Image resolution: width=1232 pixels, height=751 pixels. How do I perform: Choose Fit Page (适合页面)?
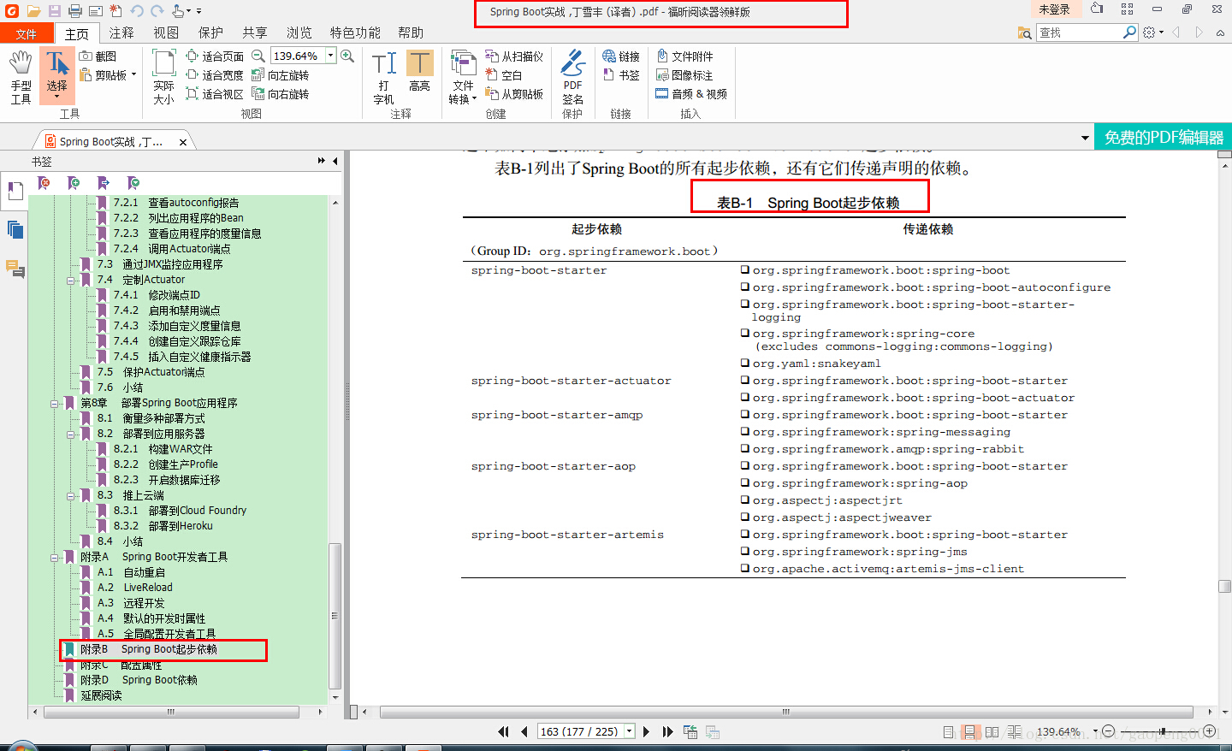215,56
